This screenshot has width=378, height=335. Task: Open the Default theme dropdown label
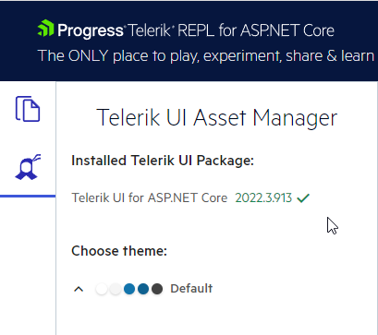tap(191, 289)
